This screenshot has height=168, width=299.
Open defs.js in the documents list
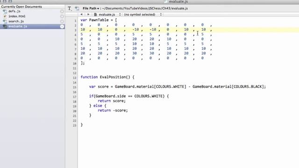[x=14, y=11]
